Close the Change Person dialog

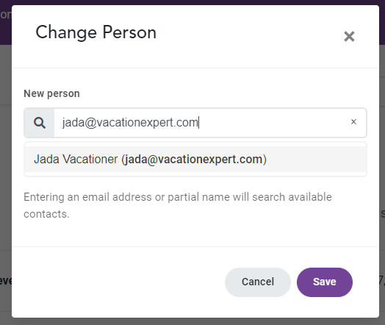click(x=349, y=37)
